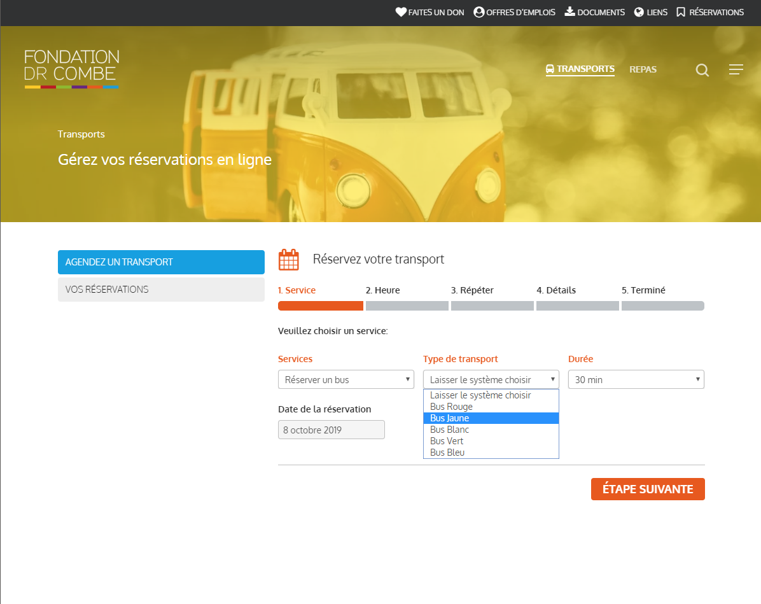Click the documents download icon
This screenshot has width=761, height=604.
(569, 11)
